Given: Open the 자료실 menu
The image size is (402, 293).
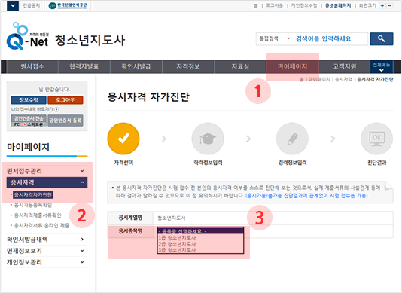Looking at the screenshot, I should [x=240, y=67].
